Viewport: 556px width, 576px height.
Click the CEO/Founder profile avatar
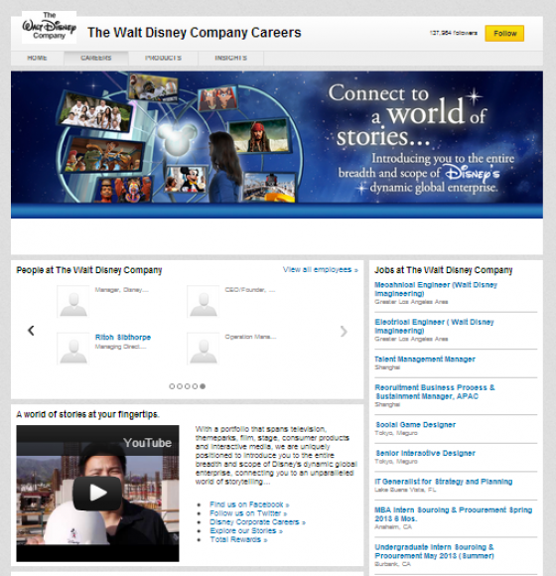pyautogui.click(x=204, y=301)
